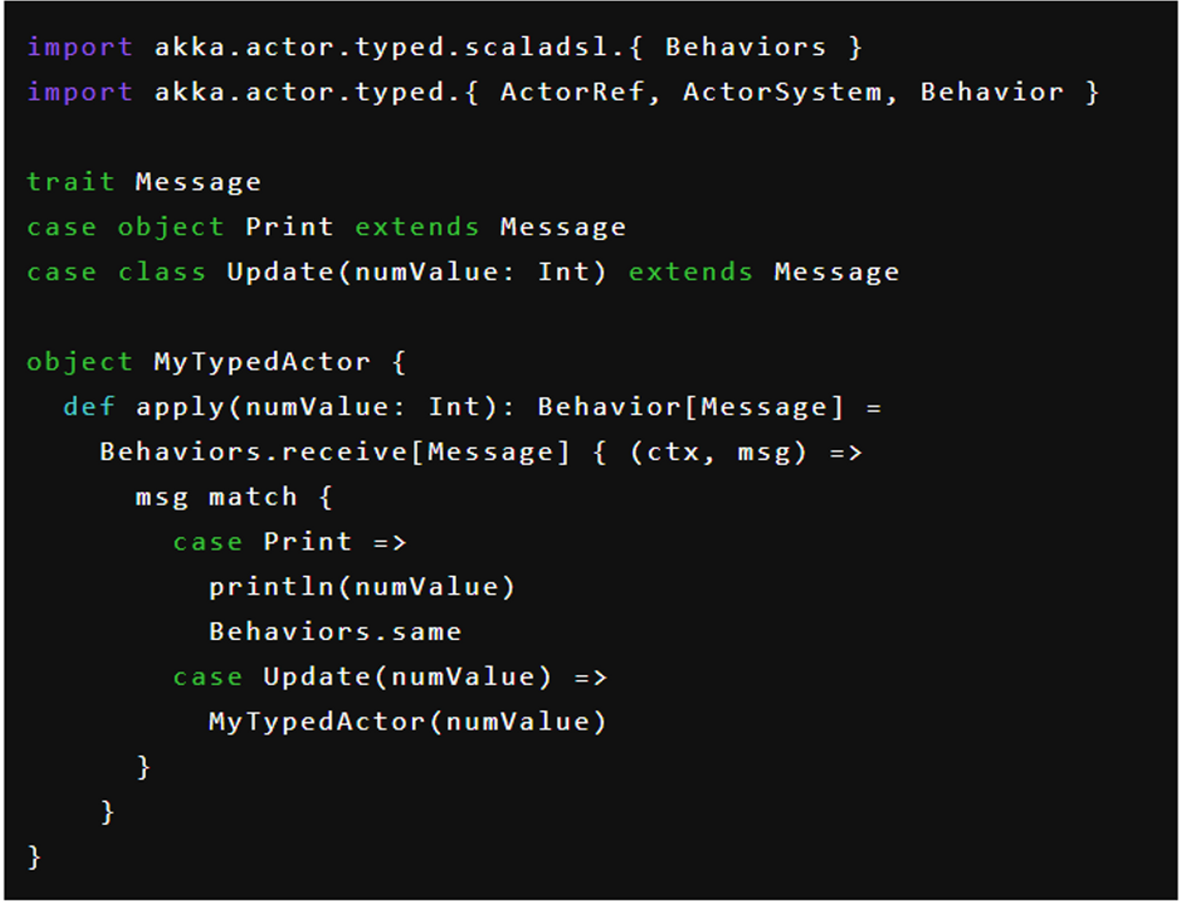Click the match keyword
The image size is (1180, 903).
click(x=252, y=497)
